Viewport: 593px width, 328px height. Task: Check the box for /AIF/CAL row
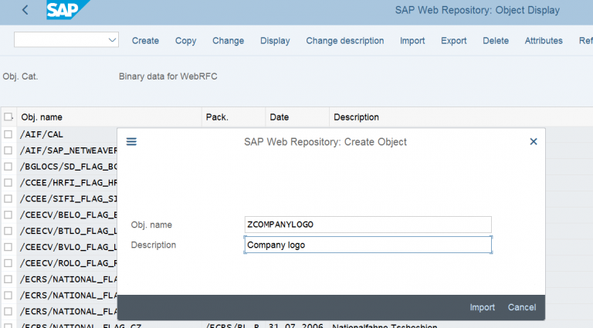(8, 134)
